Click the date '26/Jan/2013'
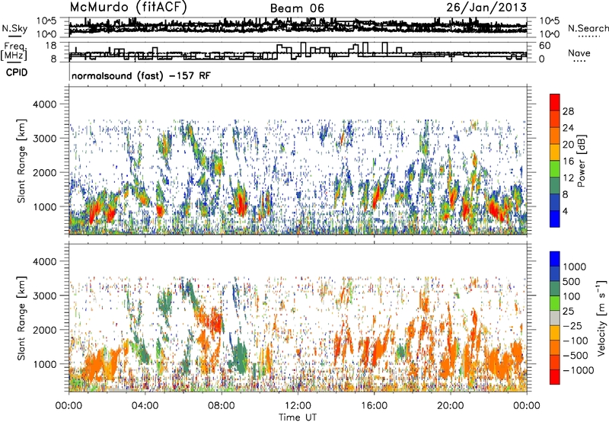Screen dimensions: 609x422 coord(486,8)
